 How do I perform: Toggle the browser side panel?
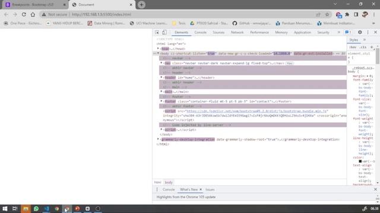point(356,14)
